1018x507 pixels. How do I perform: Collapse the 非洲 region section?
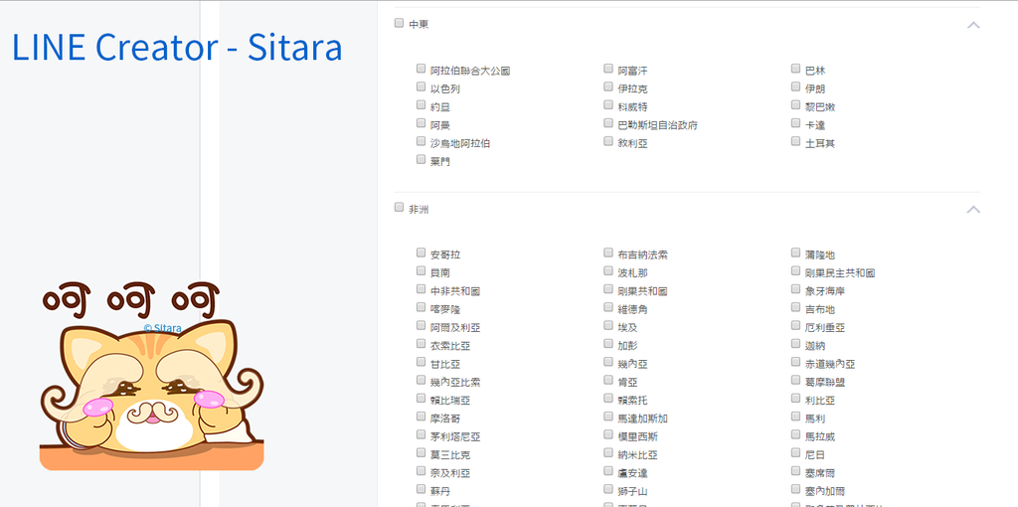[973, 210]
